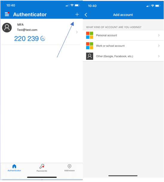This screenshot has width=164, height=182.
Task: Tap the plus icon to add account
Action: point(77,15)
